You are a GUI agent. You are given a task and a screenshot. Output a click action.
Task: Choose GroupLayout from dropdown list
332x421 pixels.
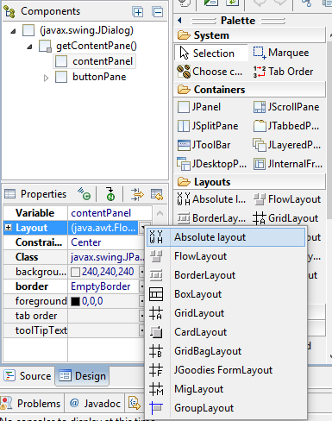tap(226, 408)
